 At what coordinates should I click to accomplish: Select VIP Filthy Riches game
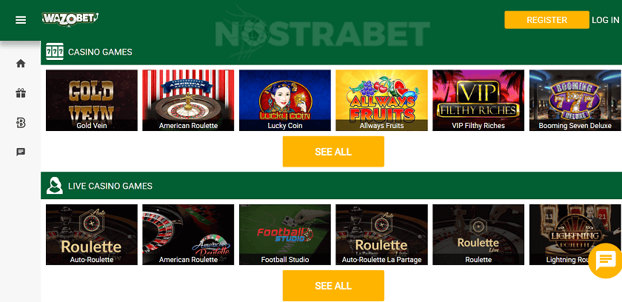click(x=478, y=100)
